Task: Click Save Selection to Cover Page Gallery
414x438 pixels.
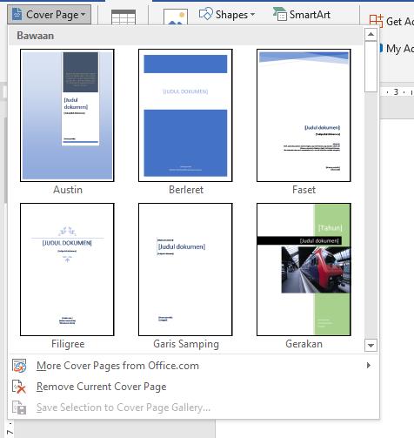Action: coord(193,408)
